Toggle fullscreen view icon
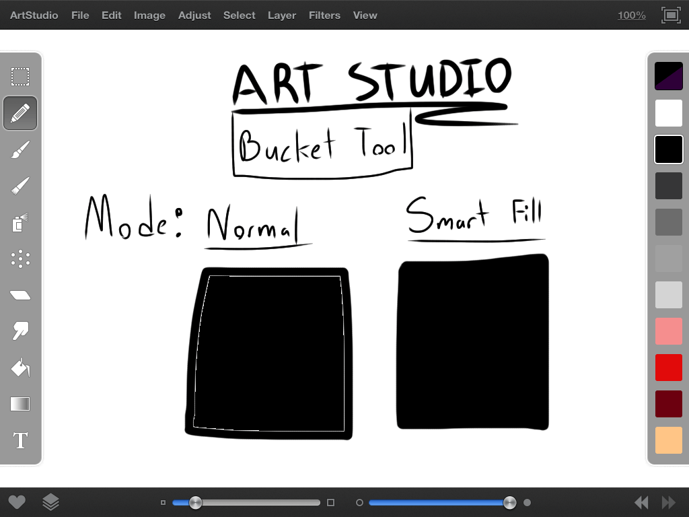 point(671,15)
